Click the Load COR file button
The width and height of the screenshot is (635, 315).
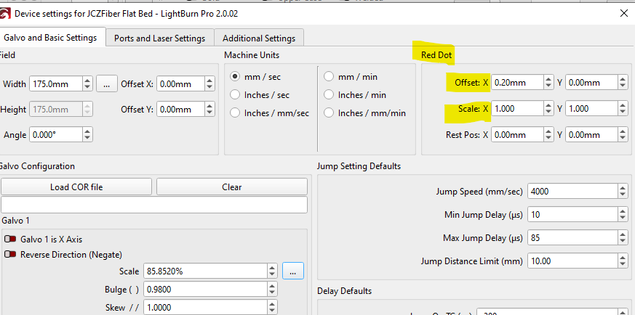click(76, 187)
